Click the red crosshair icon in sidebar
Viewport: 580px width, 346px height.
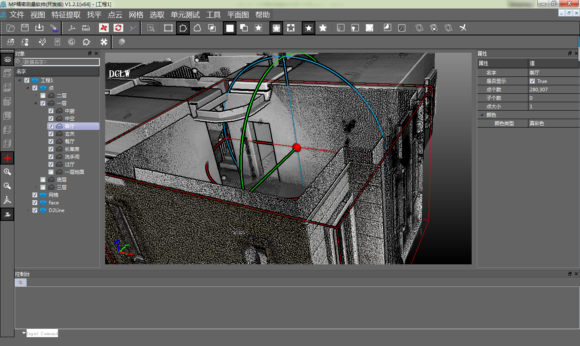7,158
